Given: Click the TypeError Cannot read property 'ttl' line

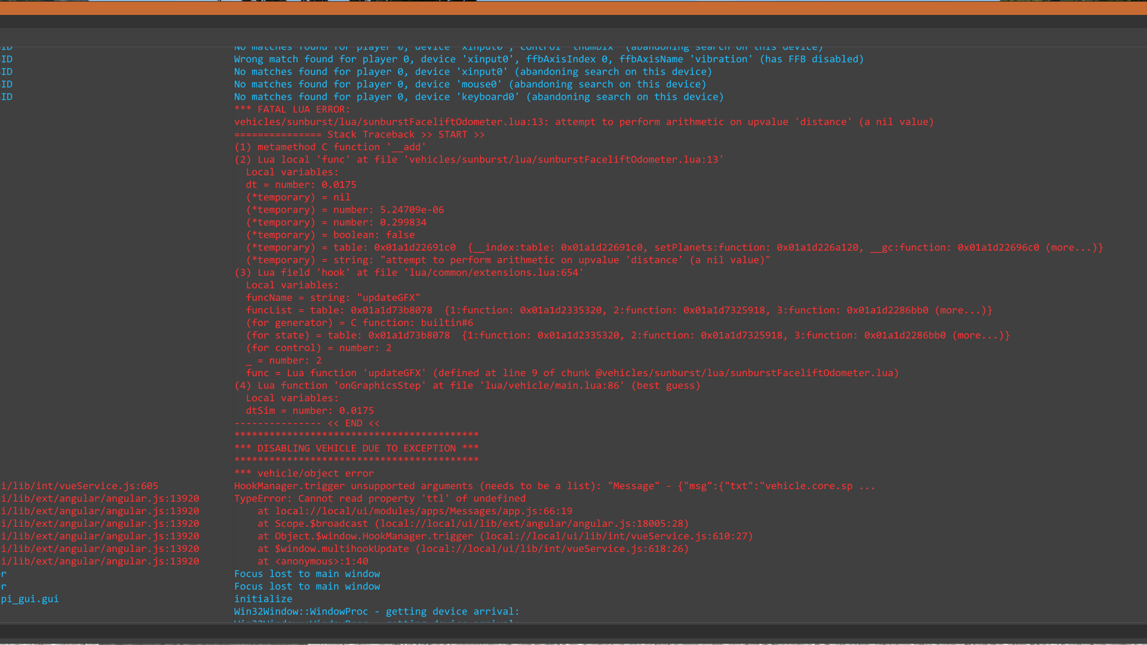Looking at the screenshot, I should tap(379, 498).
